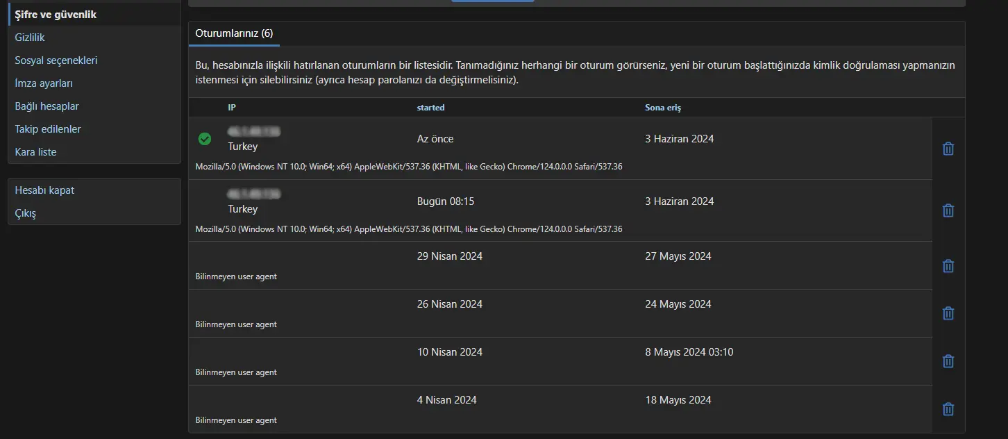Click '26 Nisan 2024' start date
The image size is (1008, 439).
450,304
